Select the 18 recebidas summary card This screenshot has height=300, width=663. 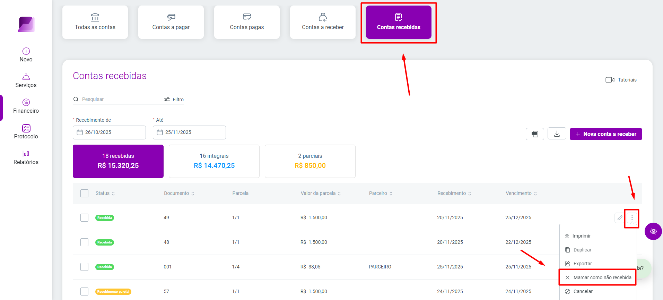118,161
